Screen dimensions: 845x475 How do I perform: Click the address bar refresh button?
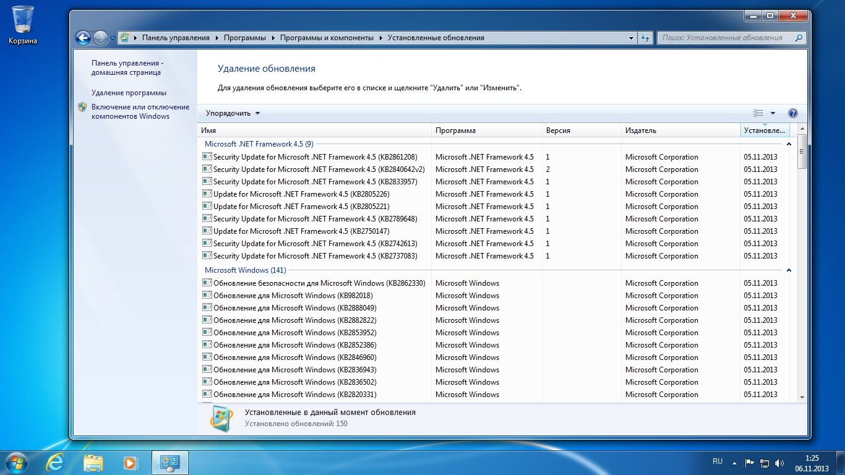coord(646,38)
